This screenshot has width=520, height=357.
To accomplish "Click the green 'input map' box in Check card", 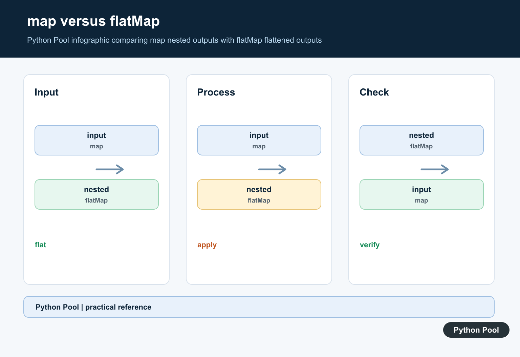I will (x=421, y=194).
